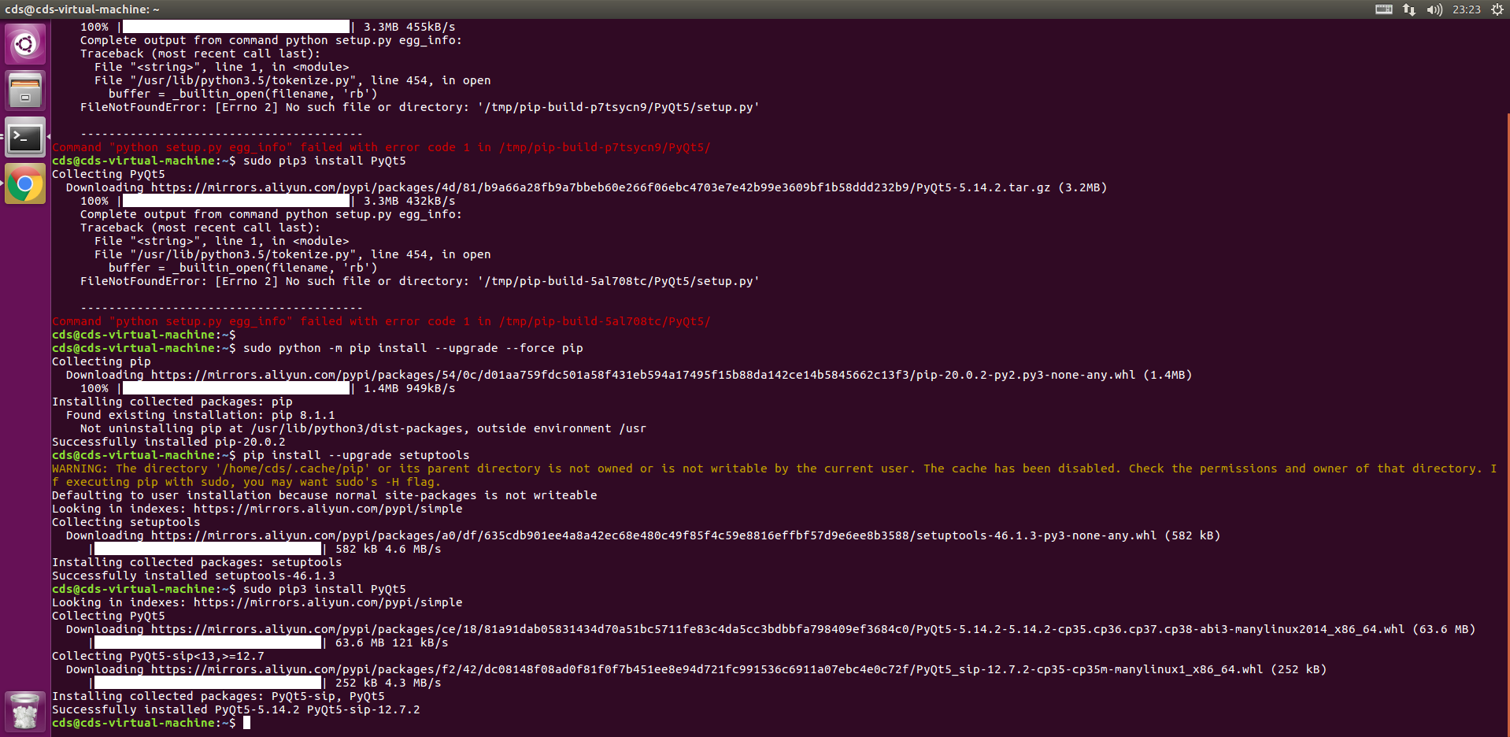This screenshot has height=737, width=1510.
Task: Click the speaker volume icon in top panel
Action: click(1434, 9)
